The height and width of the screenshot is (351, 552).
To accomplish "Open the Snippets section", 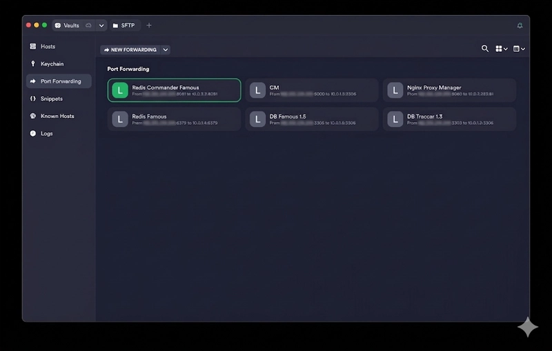I will [x=59, y=99].
